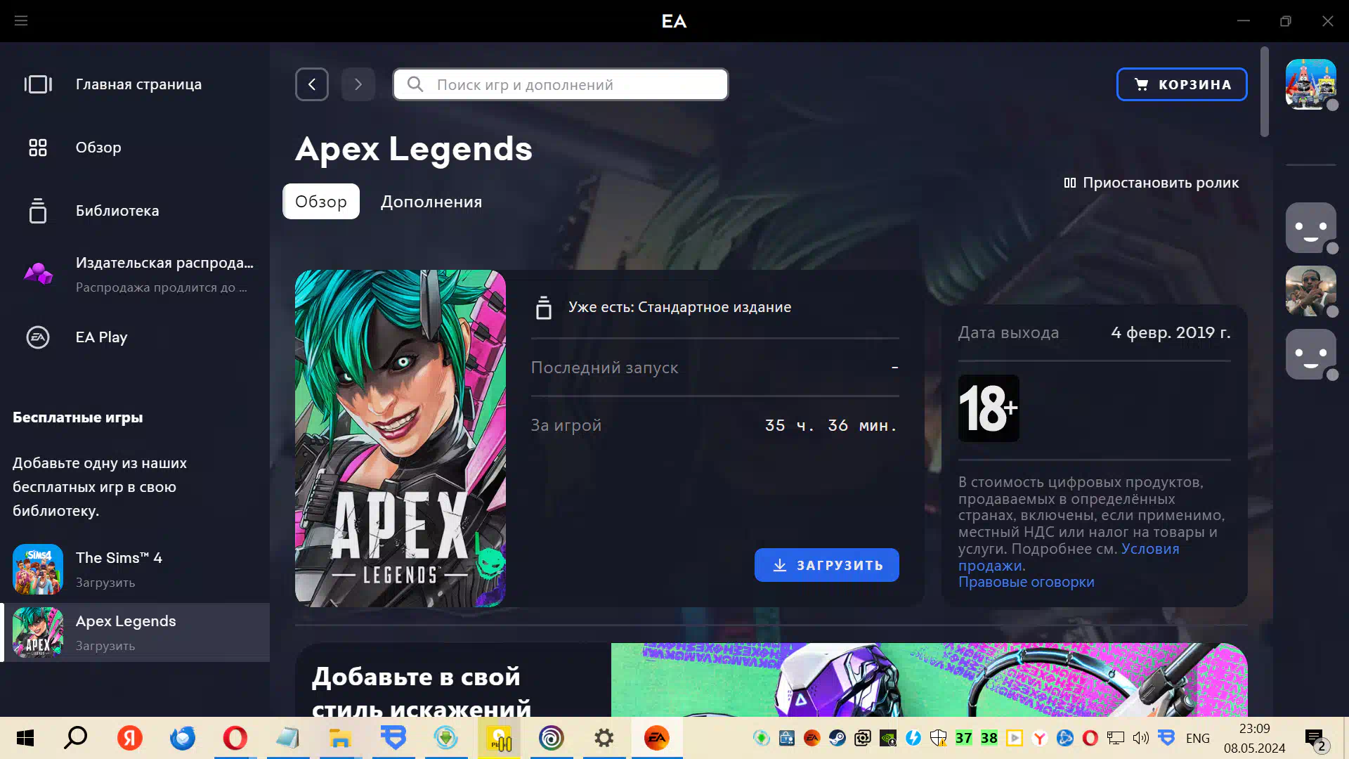This screenshot has height=759, width=1349.
Task: Open the hamburger menu in the EA title bar
Action: point(21,21)
